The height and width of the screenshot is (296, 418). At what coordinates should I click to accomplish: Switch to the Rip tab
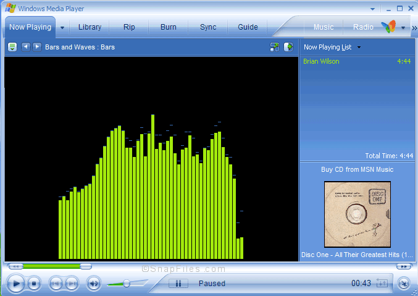129,27
